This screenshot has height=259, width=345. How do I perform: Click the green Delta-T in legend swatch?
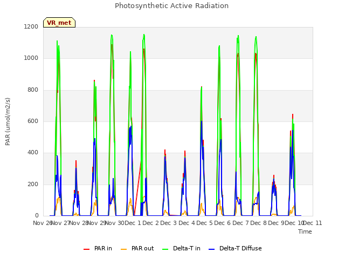(165, 249)
